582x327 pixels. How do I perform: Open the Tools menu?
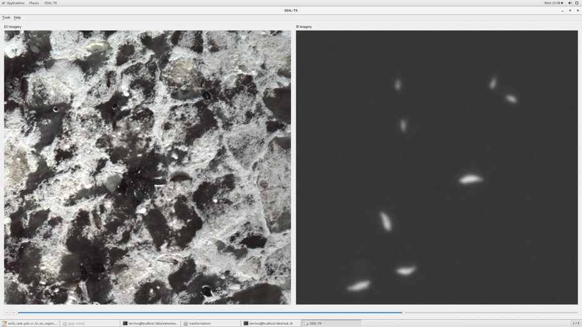[6, 18]
